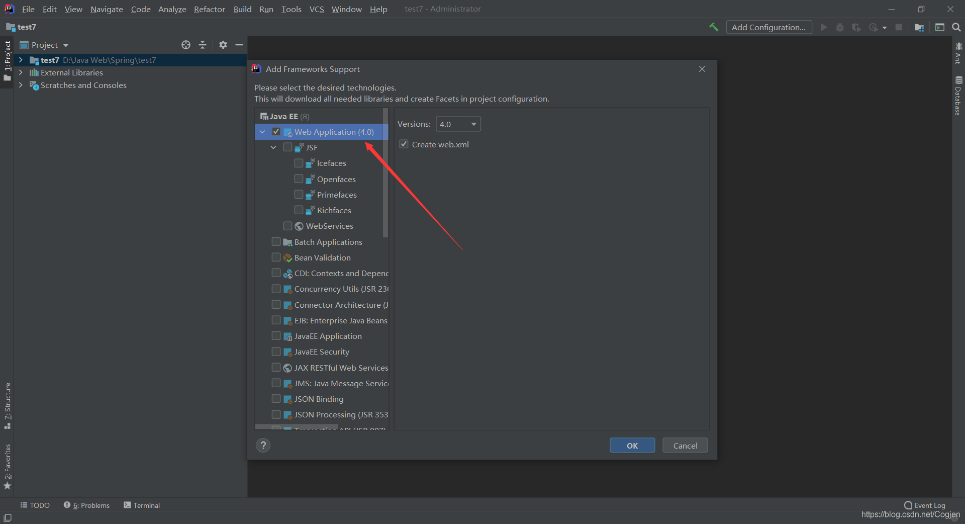Open the VCS menu

317,9
